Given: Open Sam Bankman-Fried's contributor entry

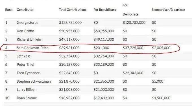Looking at the screenshot, I should click(32, 48).
